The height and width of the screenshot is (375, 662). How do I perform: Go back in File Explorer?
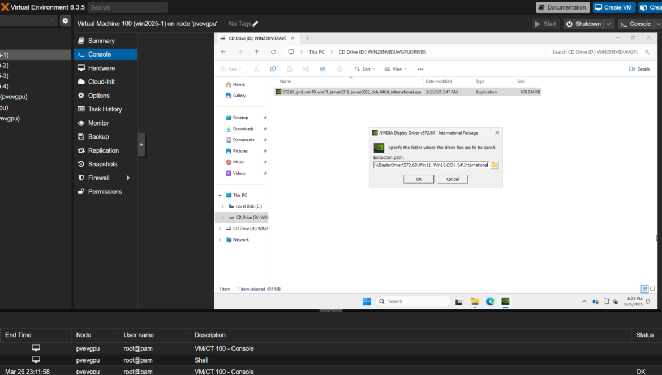click(x=223, y=52)
